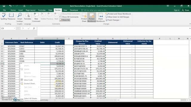191x107 pixels.
Task: Click the Name Box showing C9
Action: 7,29
